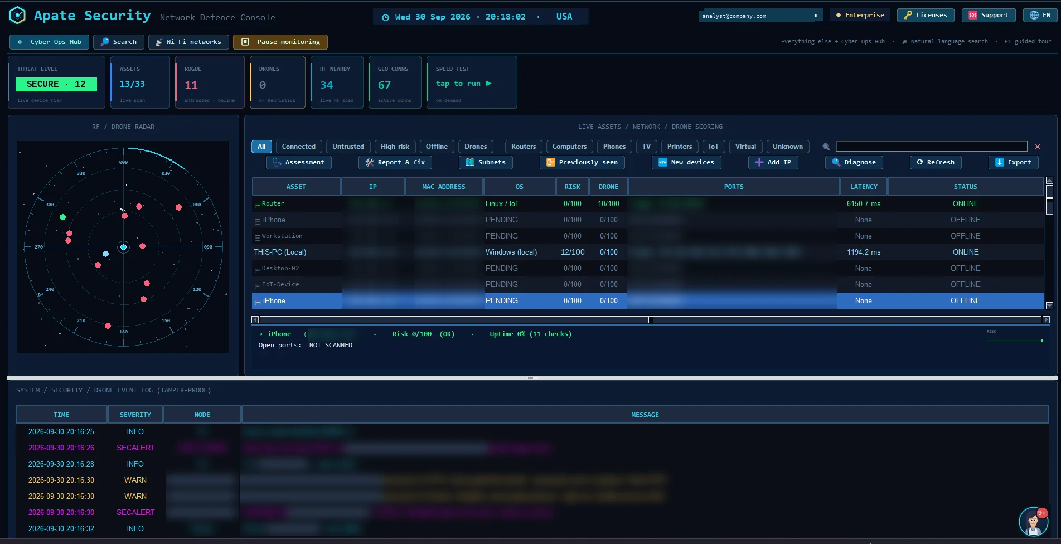Image resolution: width=1061 pixels, height=544 pixels.
Task: Expand the Desktop-02 row
Action: click(258, 270)
